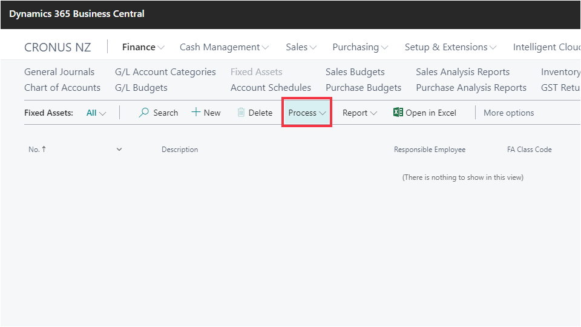Screen dimensions: 581x327
Task: Click the Open in Excel label
Action: tap(430, 113)
